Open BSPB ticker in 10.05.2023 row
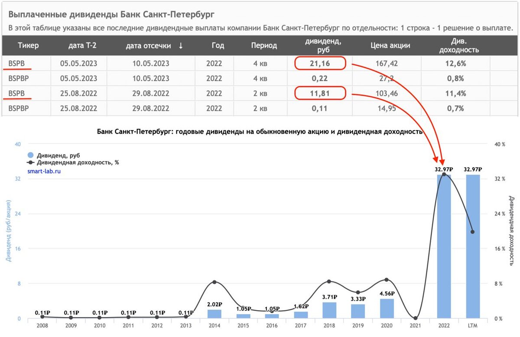This screenshot has width=520, height=337. tap(16, 64)
